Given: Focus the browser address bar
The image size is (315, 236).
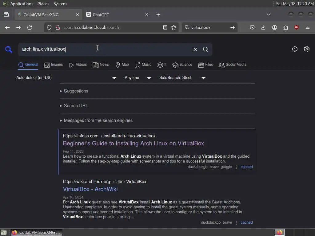Looking at the screenshot, I should [x=111, y=27].
